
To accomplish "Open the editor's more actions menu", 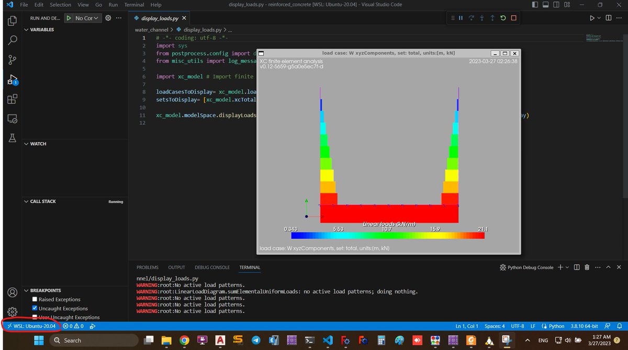I will (x=620, y=18).
